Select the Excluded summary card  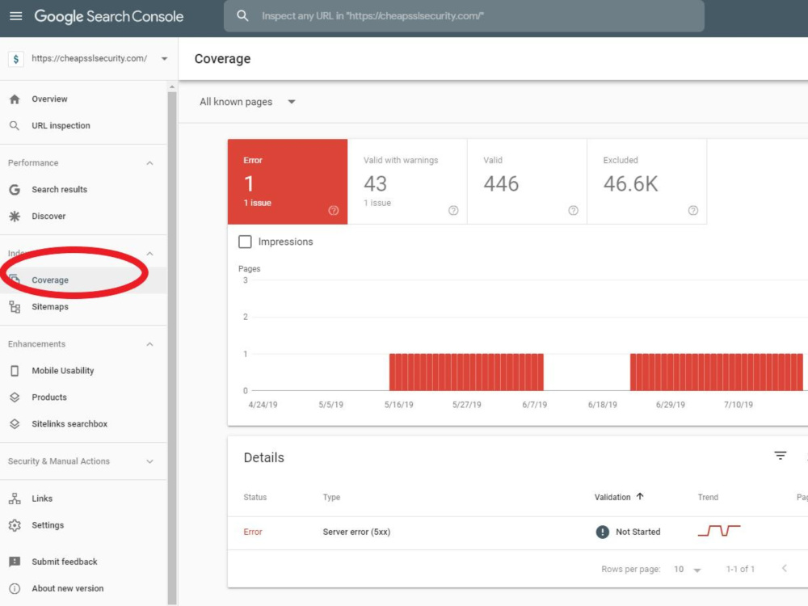pyautogui.click(x=647, y=181)
